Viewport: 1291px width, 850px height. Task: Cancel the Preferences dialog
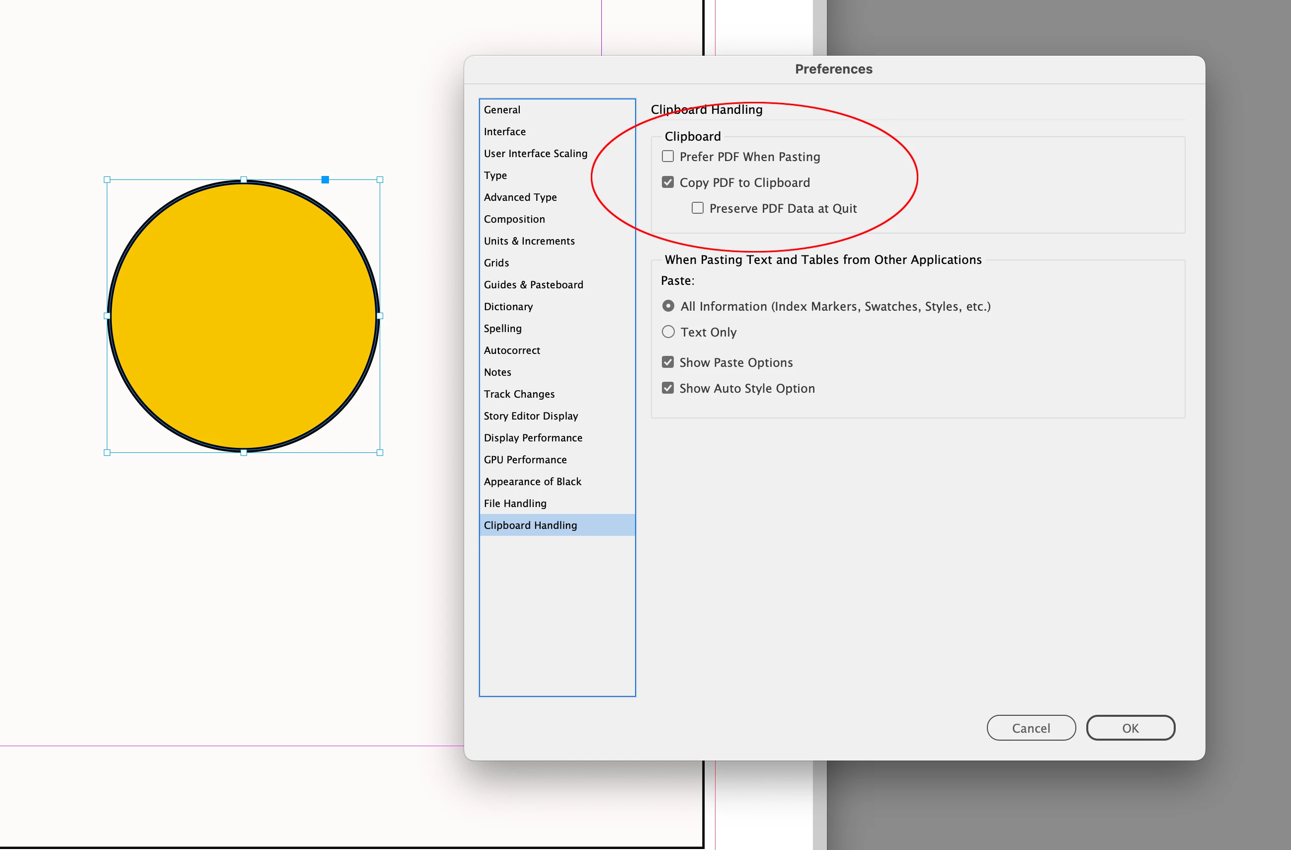tap(1031, 728)
